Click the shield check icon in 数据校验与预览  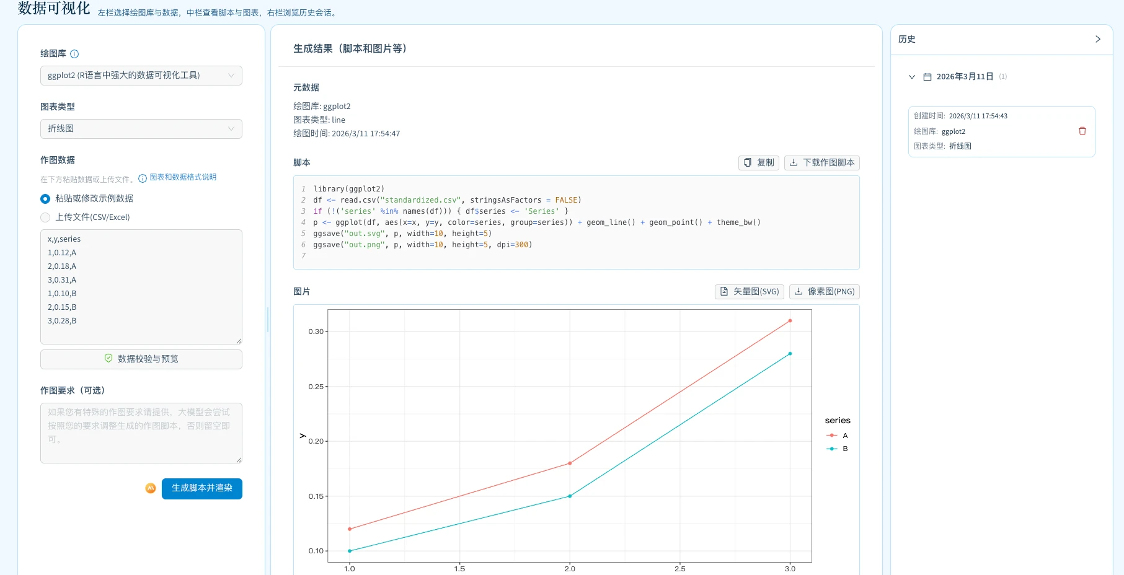click(x=108, y=359)
